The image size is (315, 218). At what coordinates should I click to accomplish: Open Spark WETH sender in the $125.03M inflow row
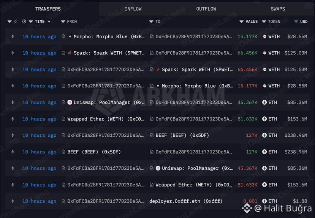click(109, 53)
